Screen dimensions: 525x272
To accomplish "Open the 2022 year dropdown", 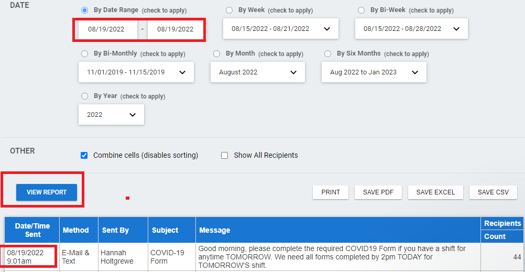I will 111,115.
